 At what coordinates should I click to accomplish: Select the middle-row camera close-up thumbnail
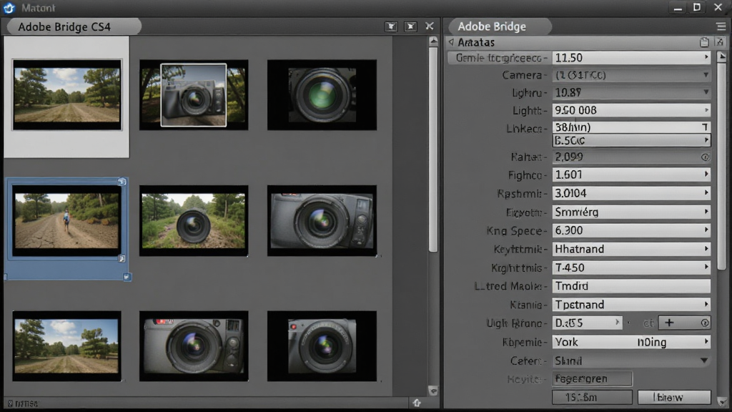pyautogui.click(x=322, y=220)
